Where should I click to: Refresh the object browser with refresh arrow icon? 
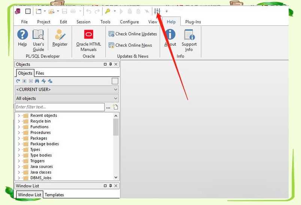click(x=18, y=81)
